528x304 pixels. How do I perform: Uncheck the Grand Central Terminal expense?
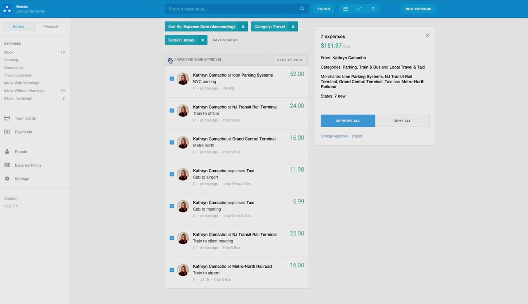point(172,143)
